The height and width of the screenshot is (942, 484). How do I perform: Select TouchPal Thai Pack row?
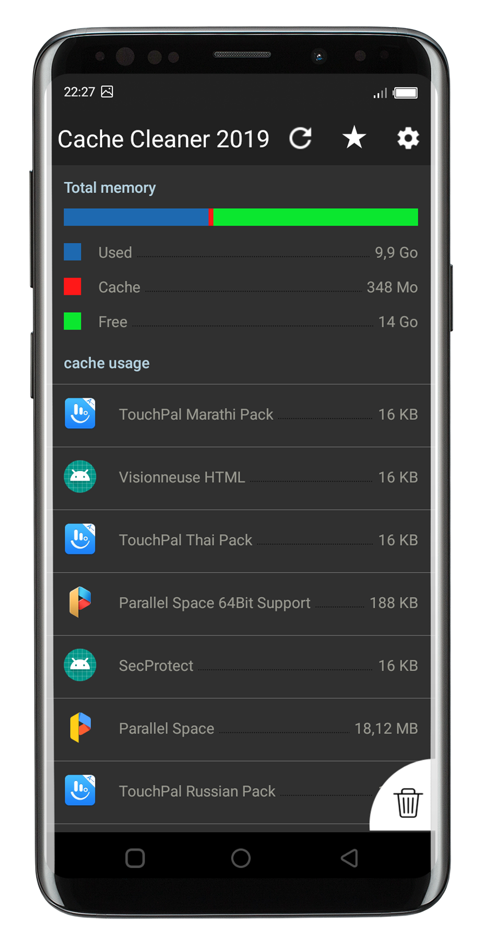(x=241, y=541)
